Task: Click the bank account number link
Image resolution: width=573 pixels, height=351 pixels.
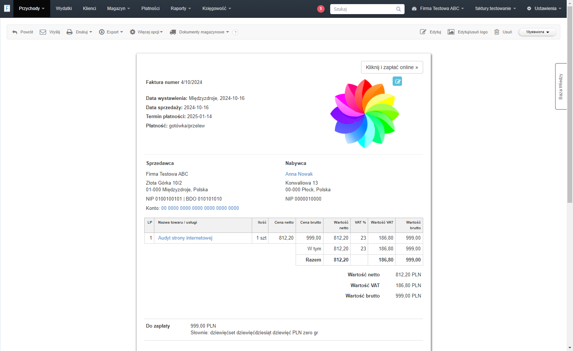Action: [200, 208]
